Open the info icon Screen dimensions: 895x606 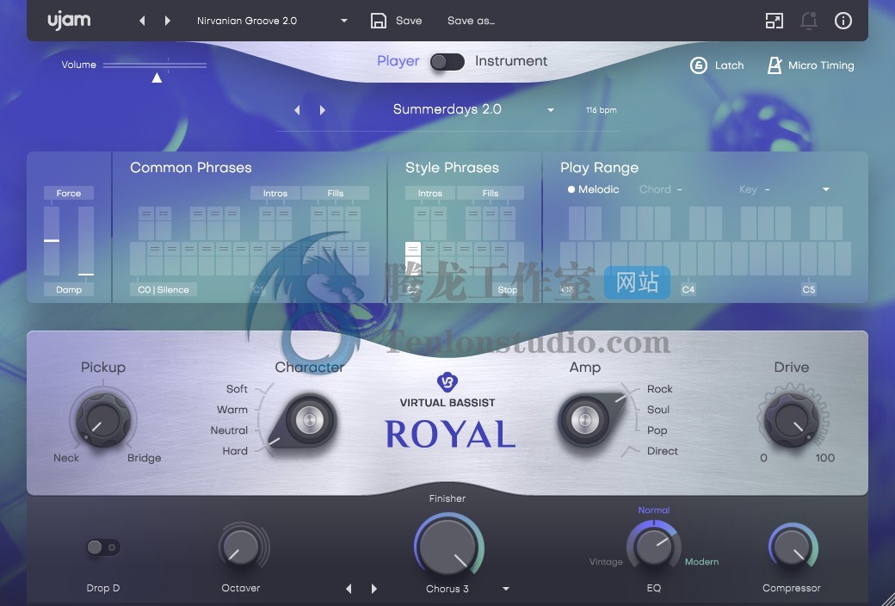click(843, 22)
